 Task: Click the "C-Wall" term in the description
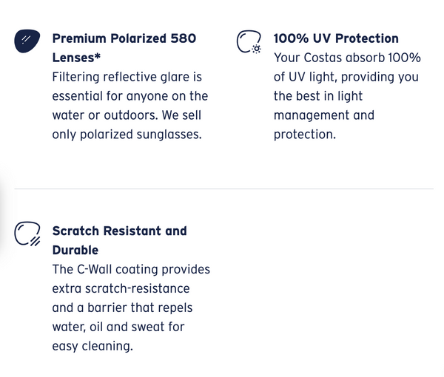(x=98, y=269)
